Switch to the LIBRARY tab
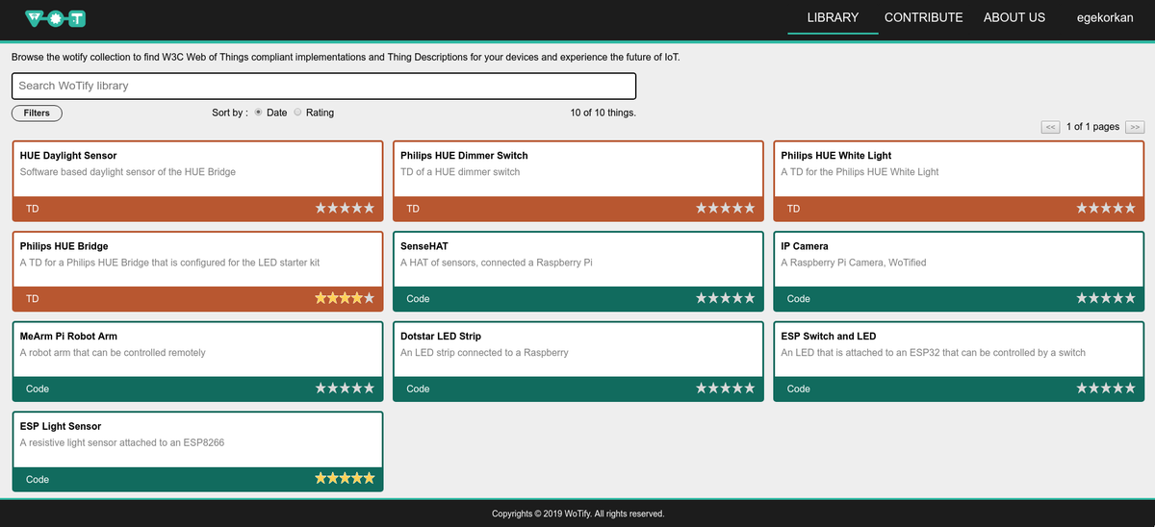This screenshot has height=527, width=1155. (x=833, y=17)
